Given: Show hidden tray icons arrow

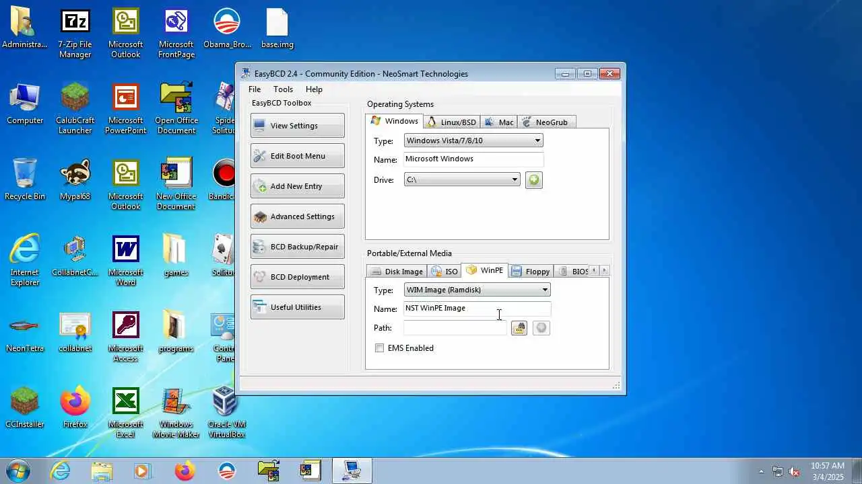Looking at the screenshot, I should pos(761,471).
